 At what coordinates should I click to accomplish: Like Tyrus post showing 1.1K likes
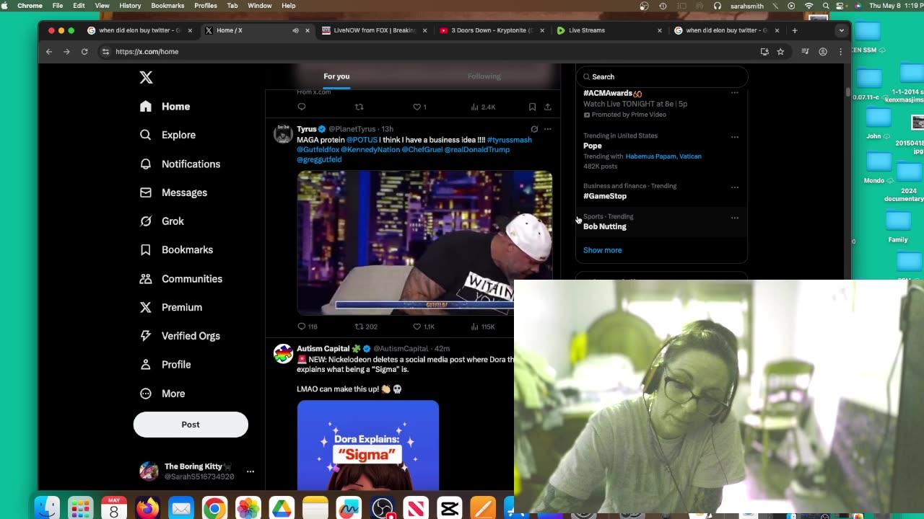tap(424, 327)
